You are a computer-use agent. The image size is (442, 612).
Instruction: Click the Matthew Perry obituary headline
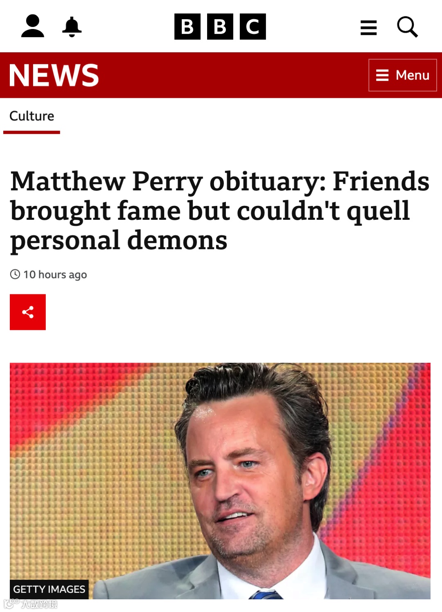(220, 210)
